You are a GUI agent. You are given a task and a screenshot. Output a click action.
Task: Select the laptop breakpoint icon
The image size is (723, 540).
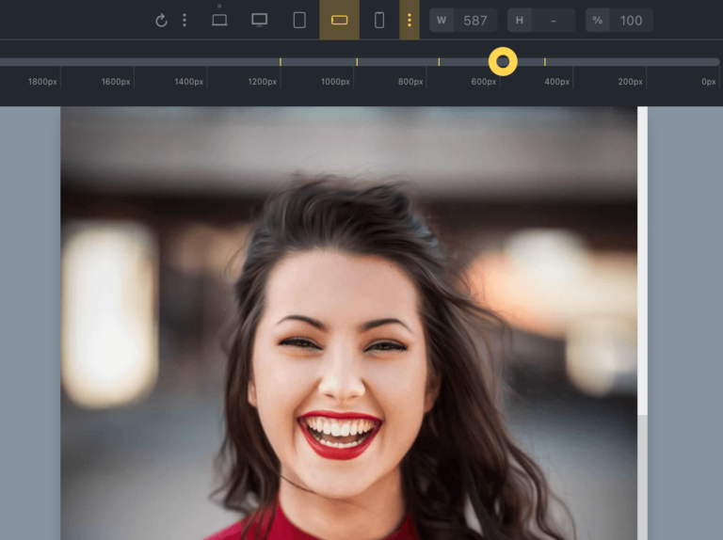tap(219, 20)
